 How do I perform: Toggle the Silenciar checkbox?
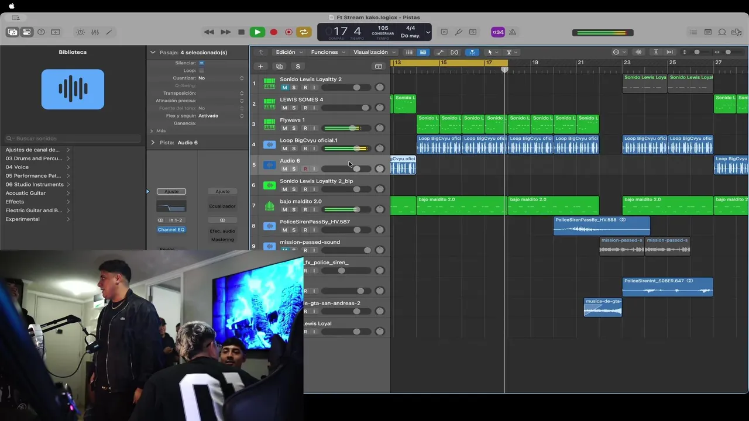click(x=201, y=63)
